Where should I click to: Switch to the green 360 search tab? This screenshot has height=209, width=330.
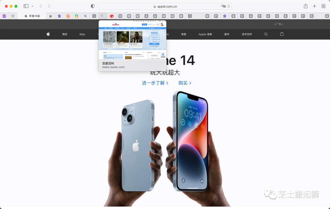click(77, 16)
